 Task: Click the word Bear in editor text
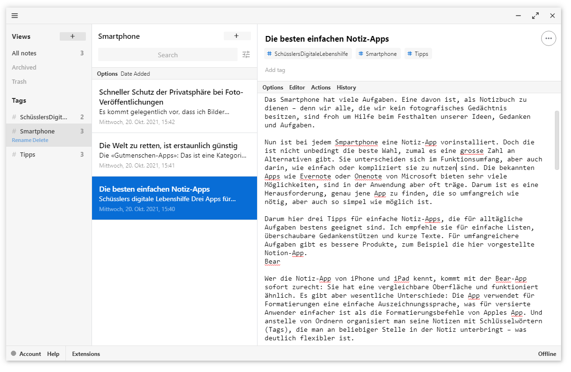[x=272, y=261]
